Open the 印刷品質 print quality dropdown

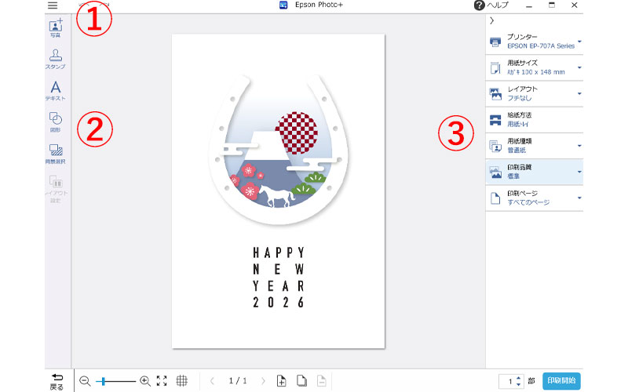pyautogui.click(x=535, y=172)
